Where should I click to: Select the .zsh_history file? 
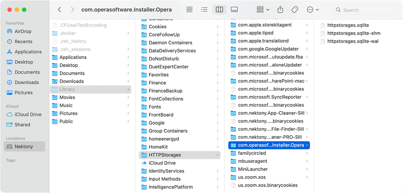point(90,41)
